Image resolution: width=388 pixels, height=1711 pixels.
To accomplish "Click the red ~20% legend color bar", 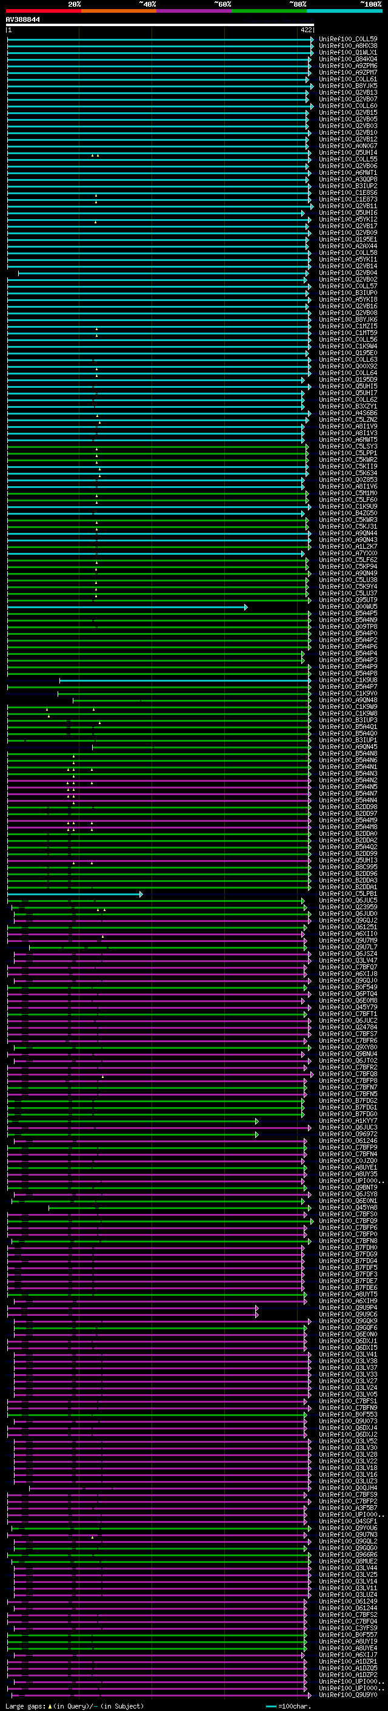I will tap(43, 11).
